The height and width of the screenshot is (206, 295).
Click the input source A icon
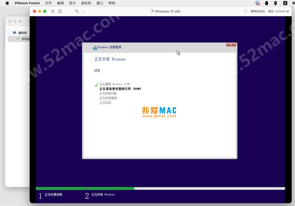coord(285,3)
